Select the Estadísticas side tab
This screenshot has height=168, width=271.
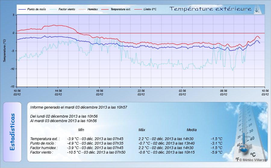coord(12,132)
